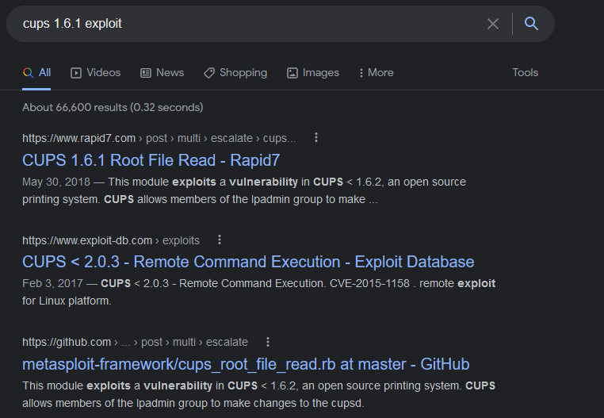Open options dots beside exploit-db.com result
The image size is (604, 418).
coord(220,240)
